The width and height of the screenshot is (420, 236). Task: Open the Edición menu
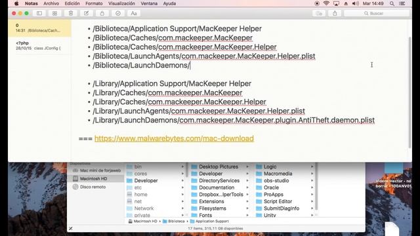(72, 3)
